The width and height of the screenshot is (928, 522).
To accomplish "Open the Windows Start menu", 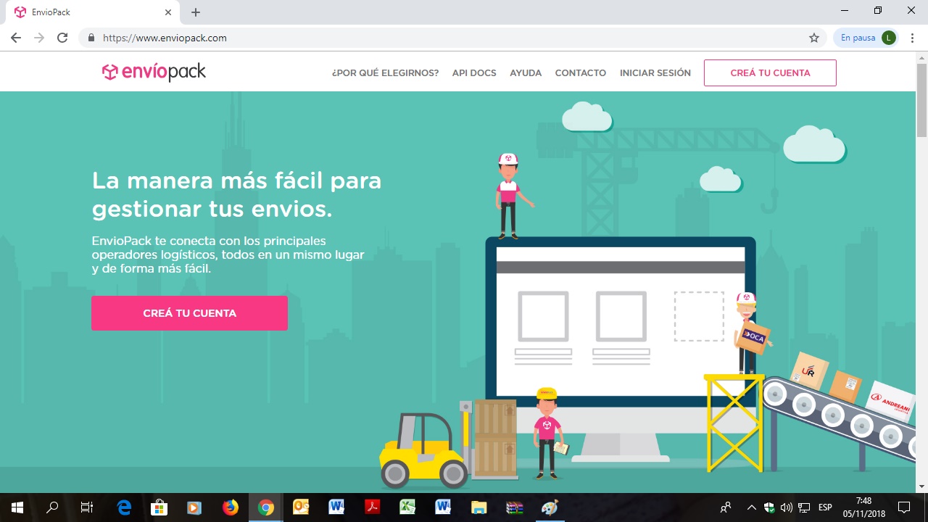I will click(17, 507).
